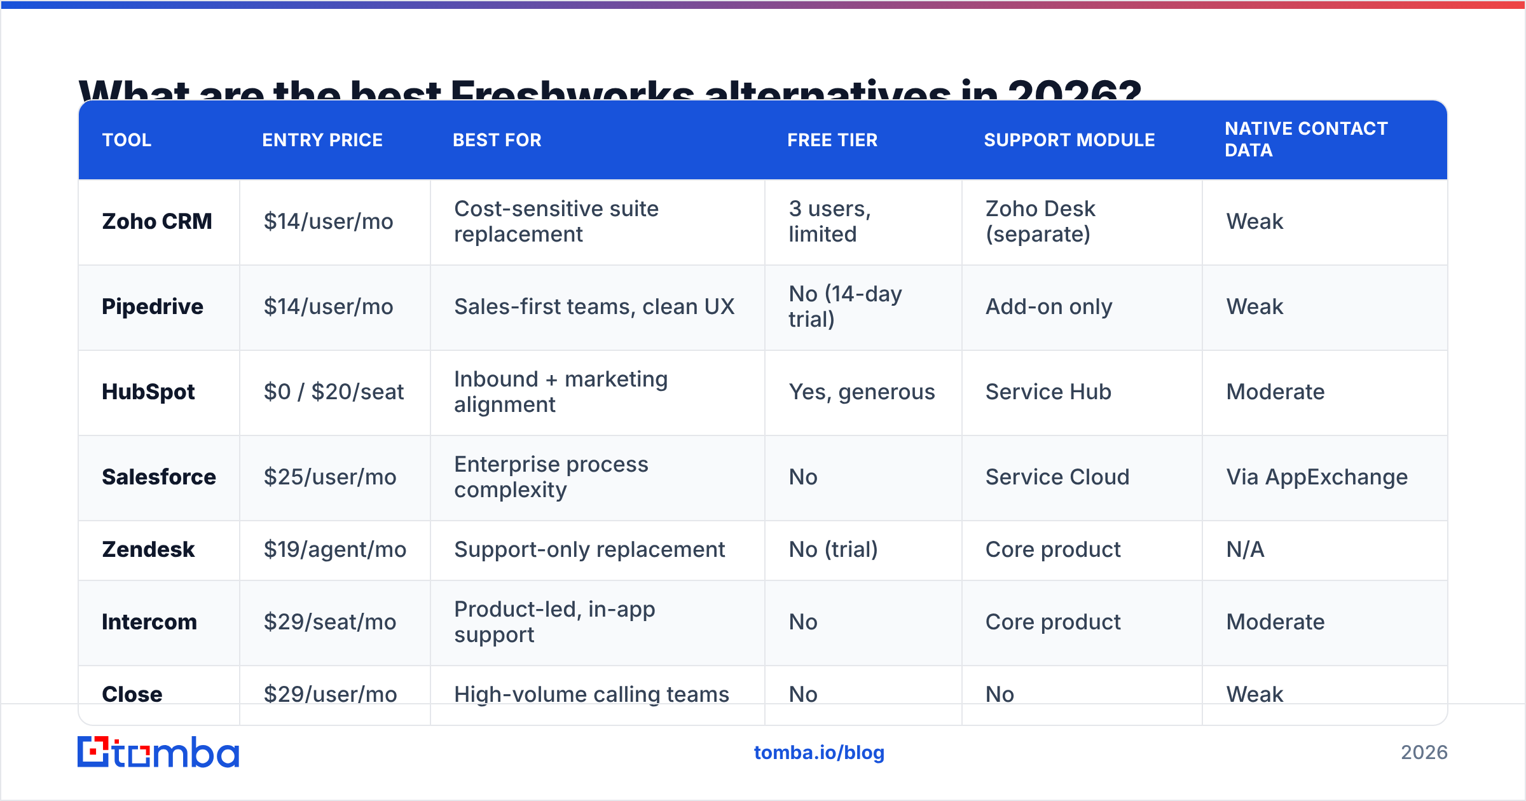The height and width of the screenshot is (801, 1526).
Task: Select the $25/user/mo Salesforce price
Action: pyautogui.click(x=330, y=477)
